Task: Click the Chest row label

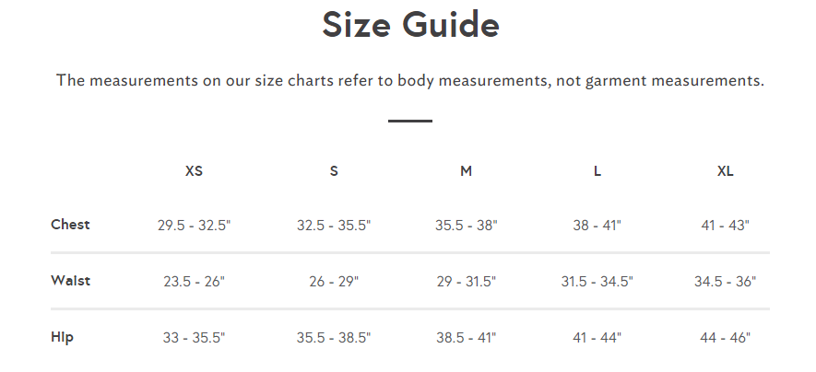Action: [70, 225]
